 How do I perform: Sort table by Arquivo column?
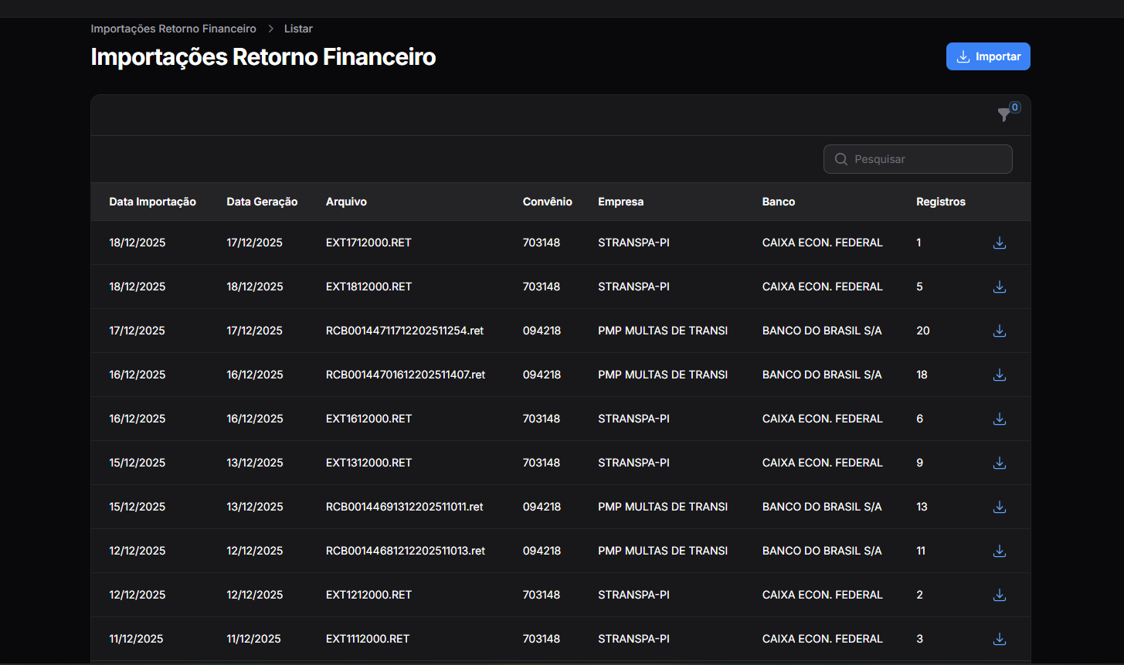(x=346, y=202)
